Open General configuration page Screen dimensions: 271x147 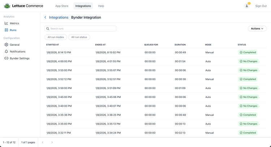coord(15,45)
